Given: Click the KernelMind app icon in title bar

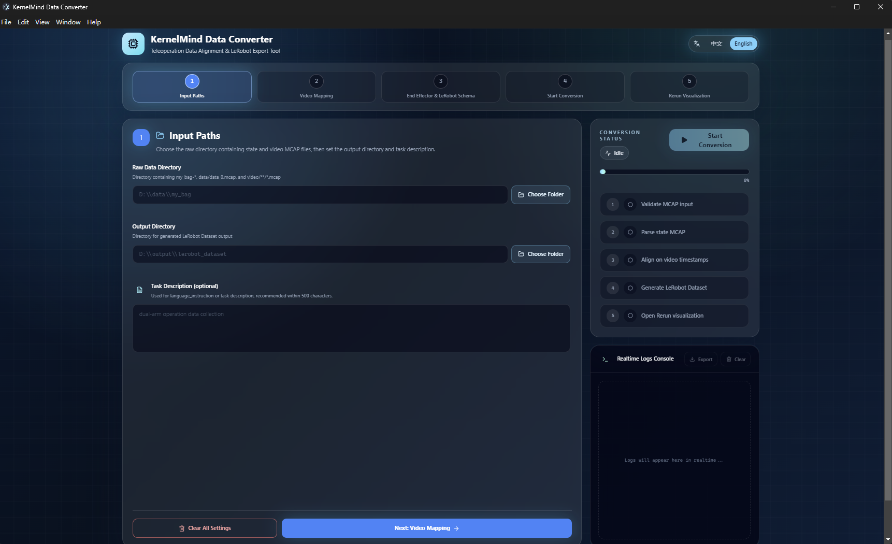Looking at the screenshot, I should [x=6, y=7].
